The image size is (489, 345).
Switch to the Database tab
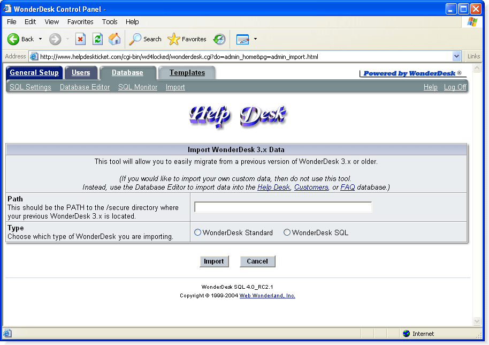127,73
